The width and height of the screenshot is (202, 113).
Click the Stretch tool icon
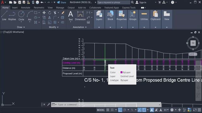[x=44, y=22]
